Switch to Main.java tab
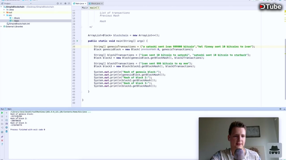 pos(80,4)
